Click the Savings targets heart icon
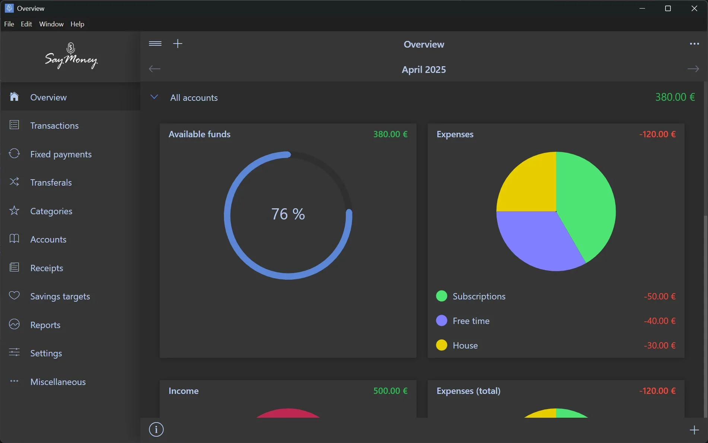708x443 pixels. 14,296
